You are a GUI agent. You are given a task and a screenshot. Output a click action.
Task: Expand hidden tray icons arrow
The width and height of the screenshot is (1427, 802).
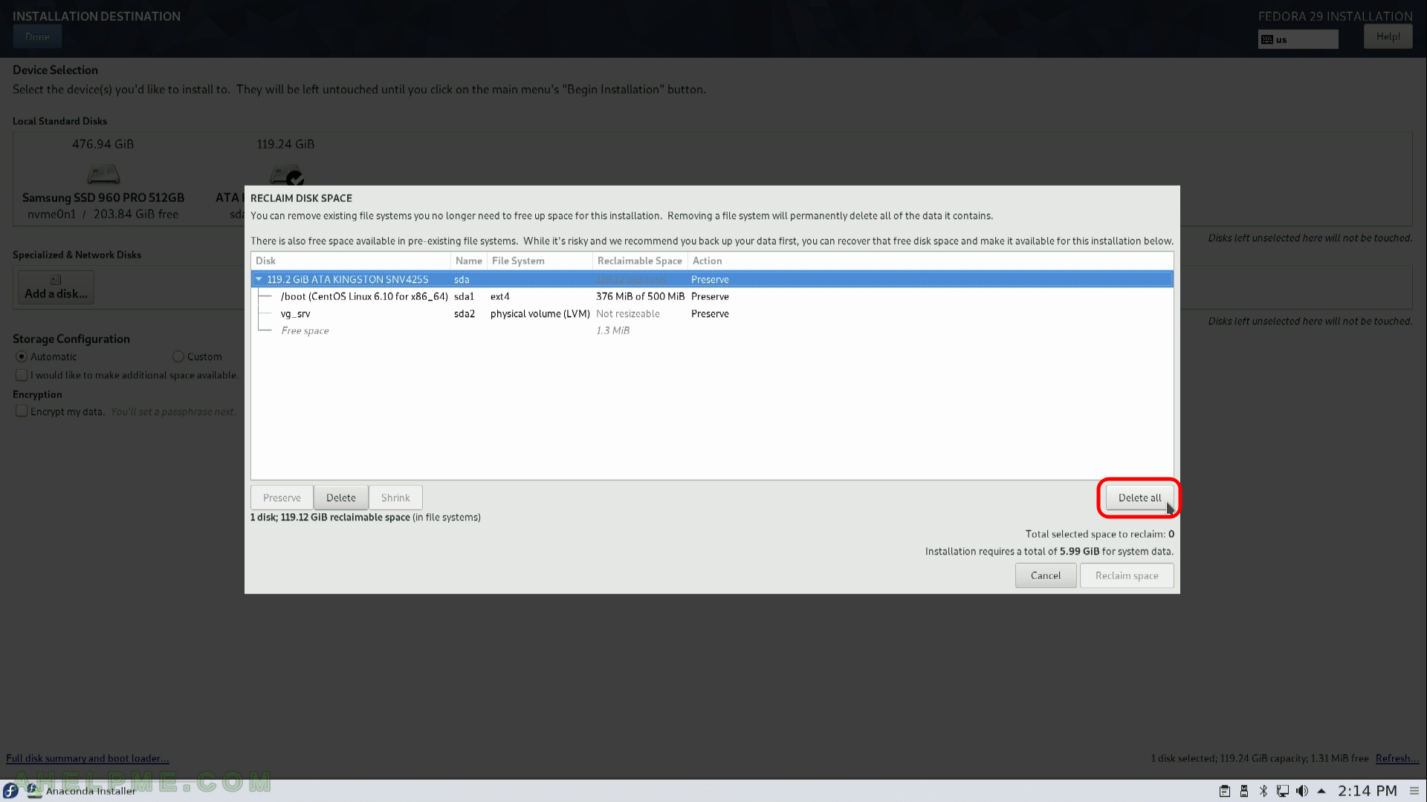[1321, 791]
